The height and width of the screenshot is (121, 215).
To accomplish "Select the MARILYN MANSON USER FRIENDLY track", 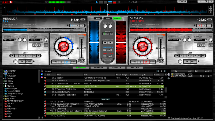I will pos(105,86).
